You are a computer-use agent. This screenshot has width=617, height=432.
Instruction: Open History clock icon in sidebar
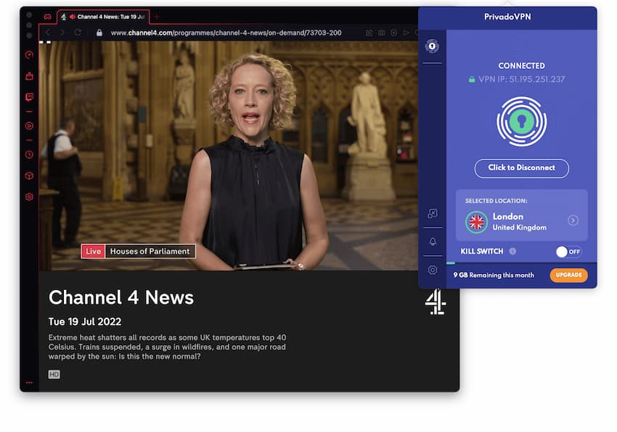[x=30, y=154]
